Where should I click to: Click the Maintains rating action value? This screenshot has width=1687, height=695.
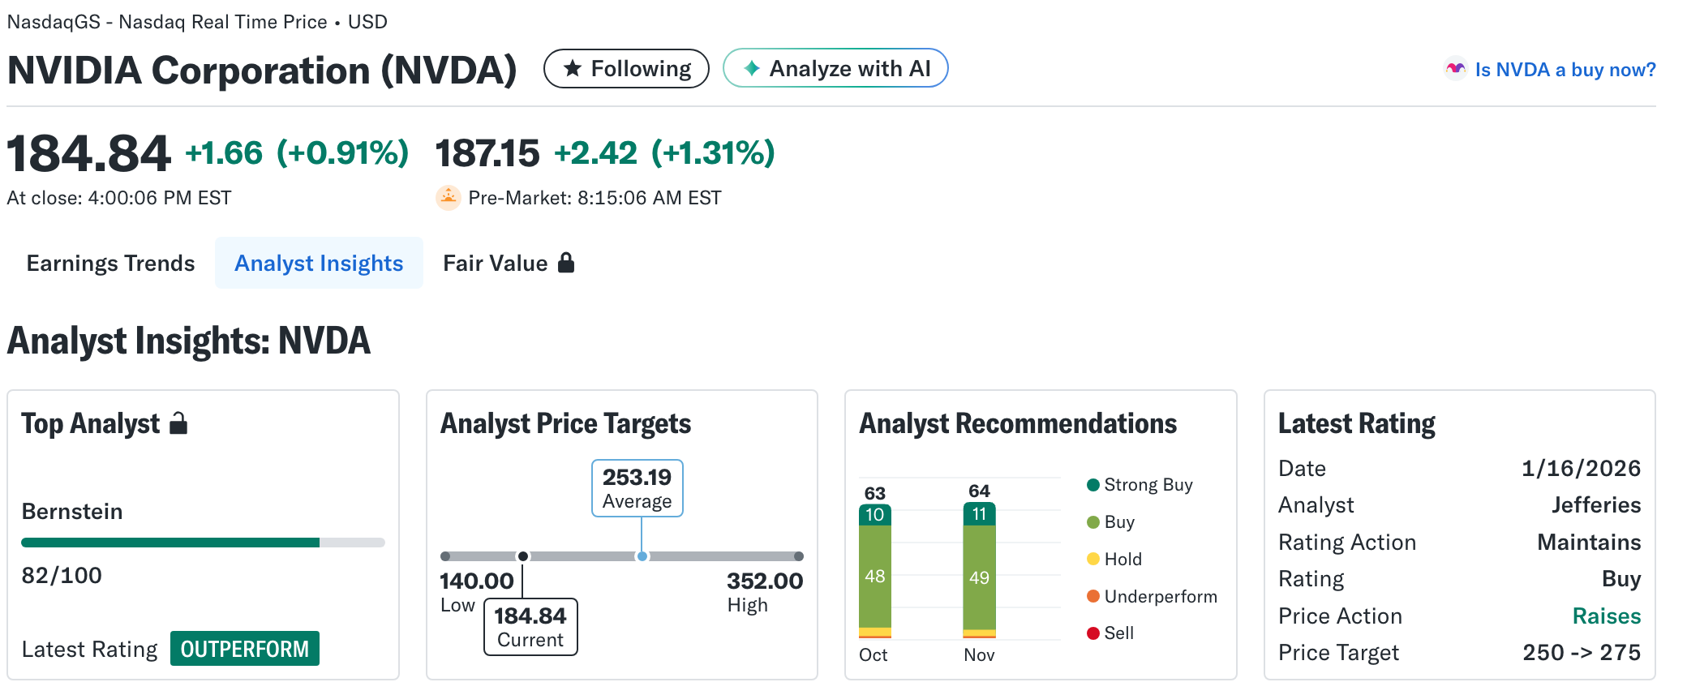(x=1589, y=543)
